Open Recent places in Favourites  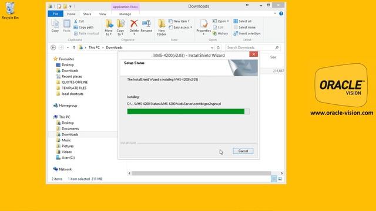(69, 77)
